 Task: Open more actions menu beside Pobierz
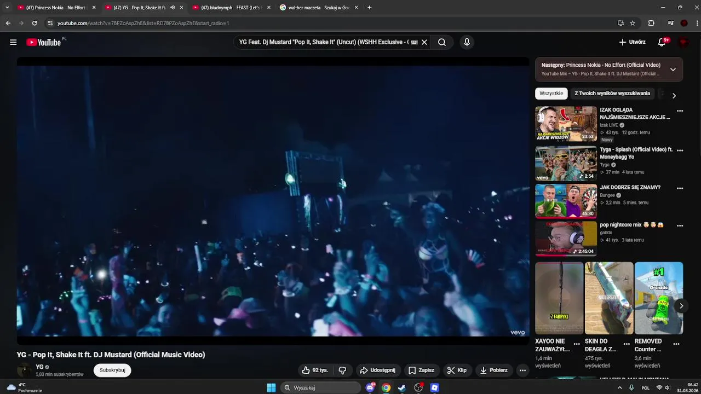[x=522, y=370]
